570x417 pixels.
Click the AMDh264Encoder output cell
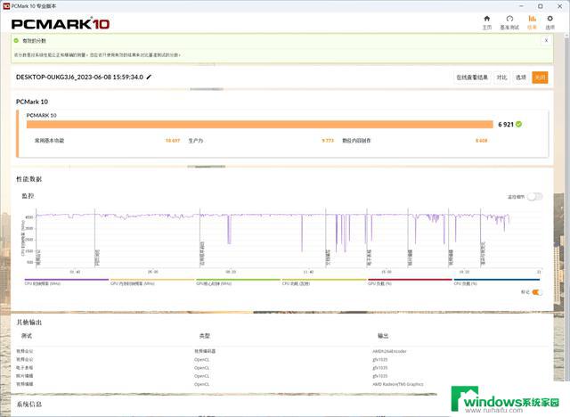click(x=389, y=352)
